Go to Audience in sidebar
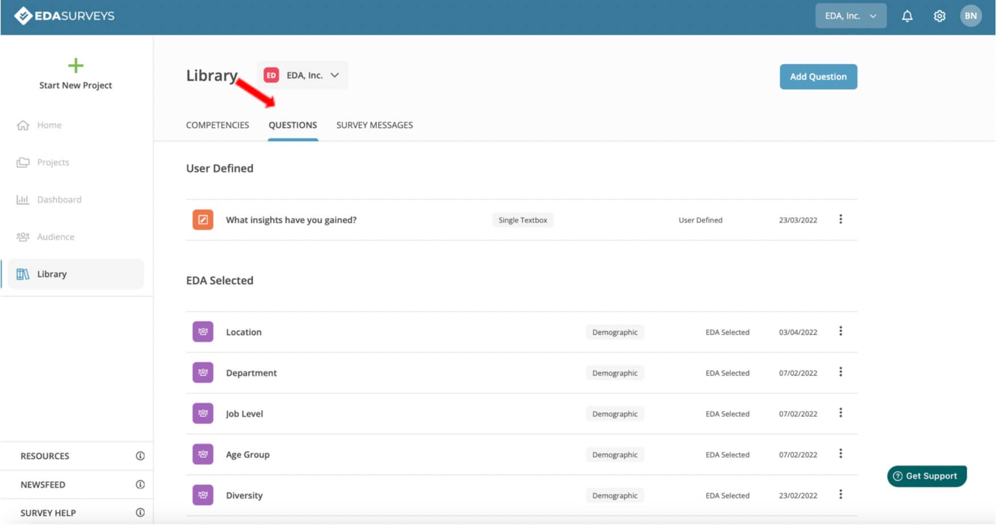The image size is (1001, 526). [x=56, y=237]
